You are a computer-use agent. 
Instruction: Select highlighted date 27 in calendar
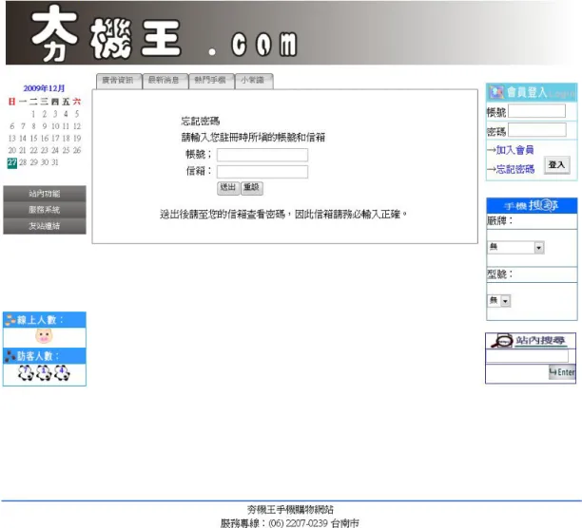(x=12, y=162)
